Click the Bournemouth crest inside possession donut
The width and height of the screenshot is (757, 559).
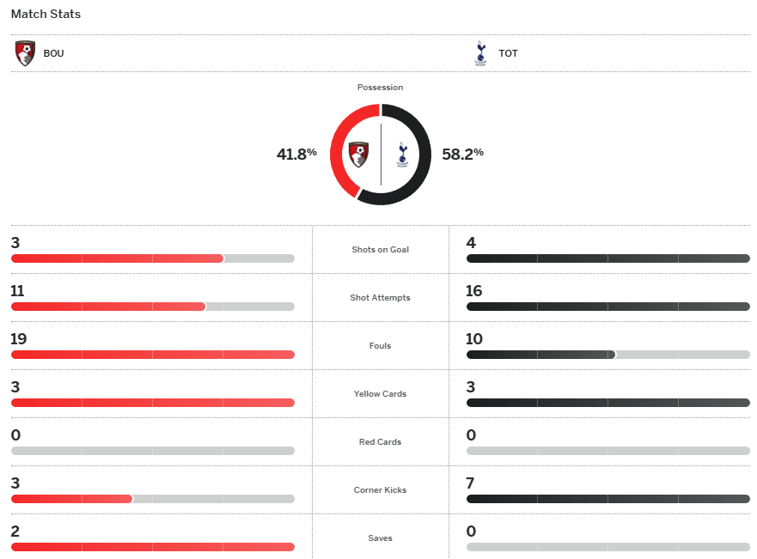(x=359, y=155)
